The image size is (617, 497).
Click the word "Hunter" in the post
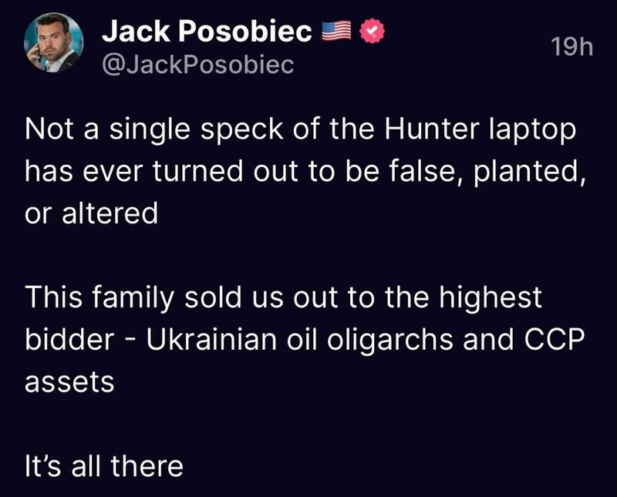433,129
